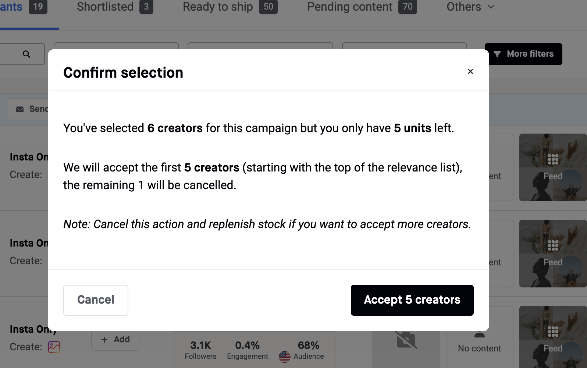Screen dimensions: 587x368
Task: Click the grid icon on bottom Feed thumbnail
Action: pos(553,332)
